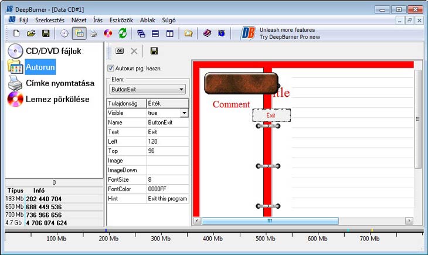Select the 700 Mb size row
This screenshot has height=255, width=428.
point(54,215)
